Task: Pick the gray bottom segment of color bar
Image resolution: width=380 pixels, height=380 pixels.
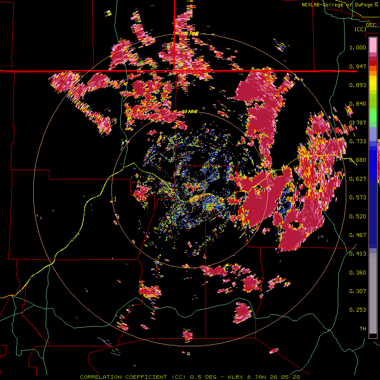Action: tap(373, 293)
